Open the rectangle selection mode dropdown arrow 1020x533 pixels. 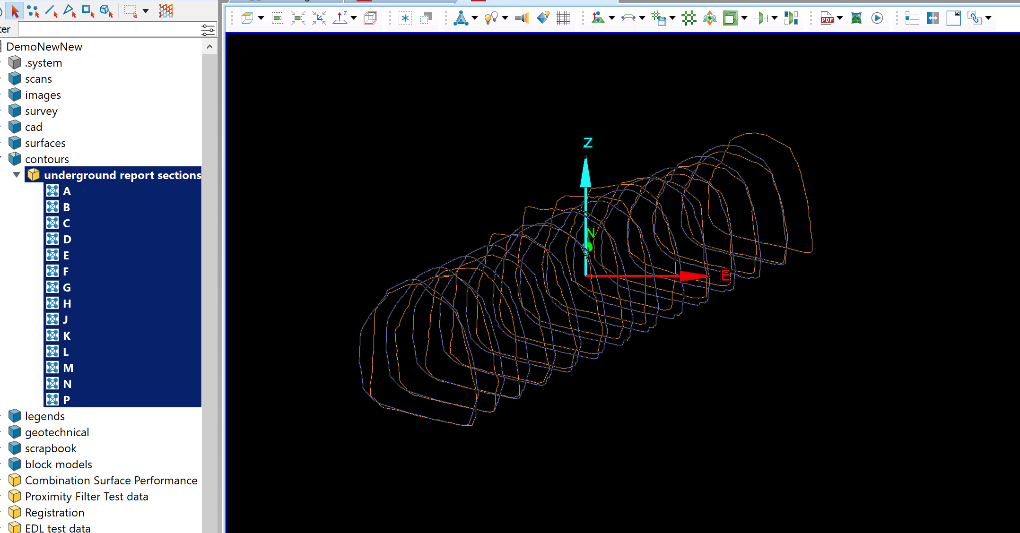[146, 11]
